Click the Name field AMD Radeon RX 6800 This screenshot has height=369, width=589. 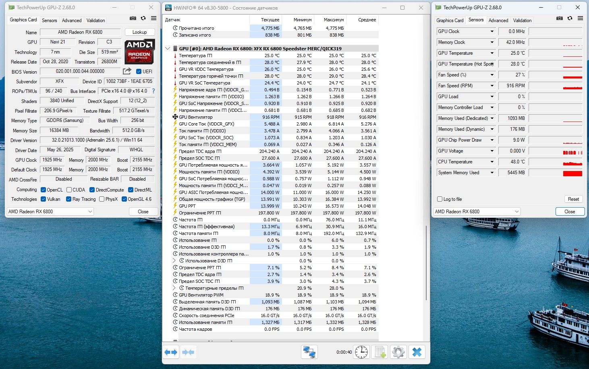[80, 32]
